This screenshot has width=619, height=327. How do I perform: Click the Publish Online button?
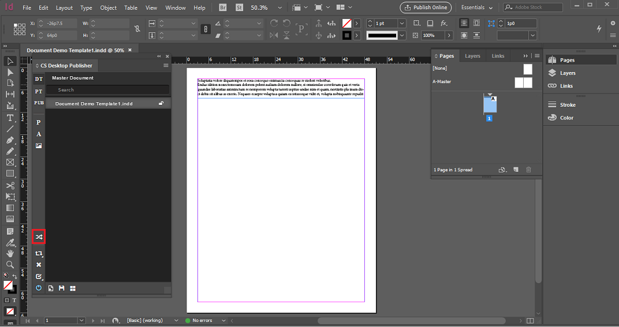pyautogui.click(x=426, y=7)
